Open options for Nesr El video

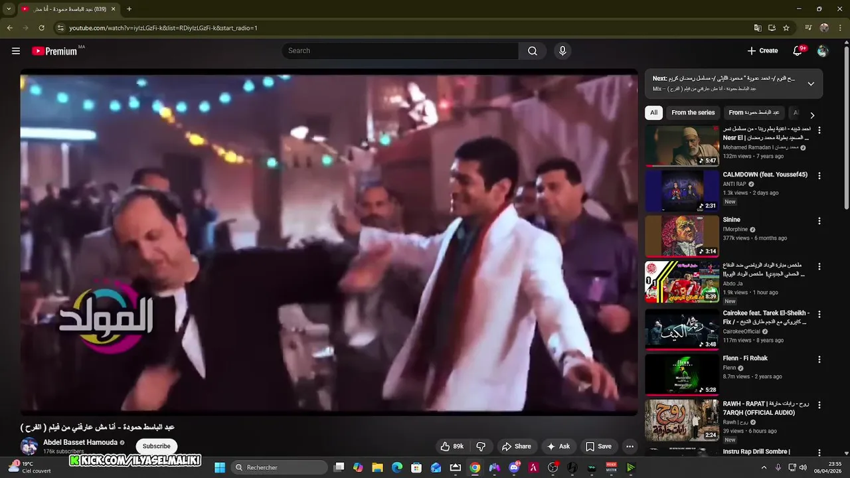[819, 131]
